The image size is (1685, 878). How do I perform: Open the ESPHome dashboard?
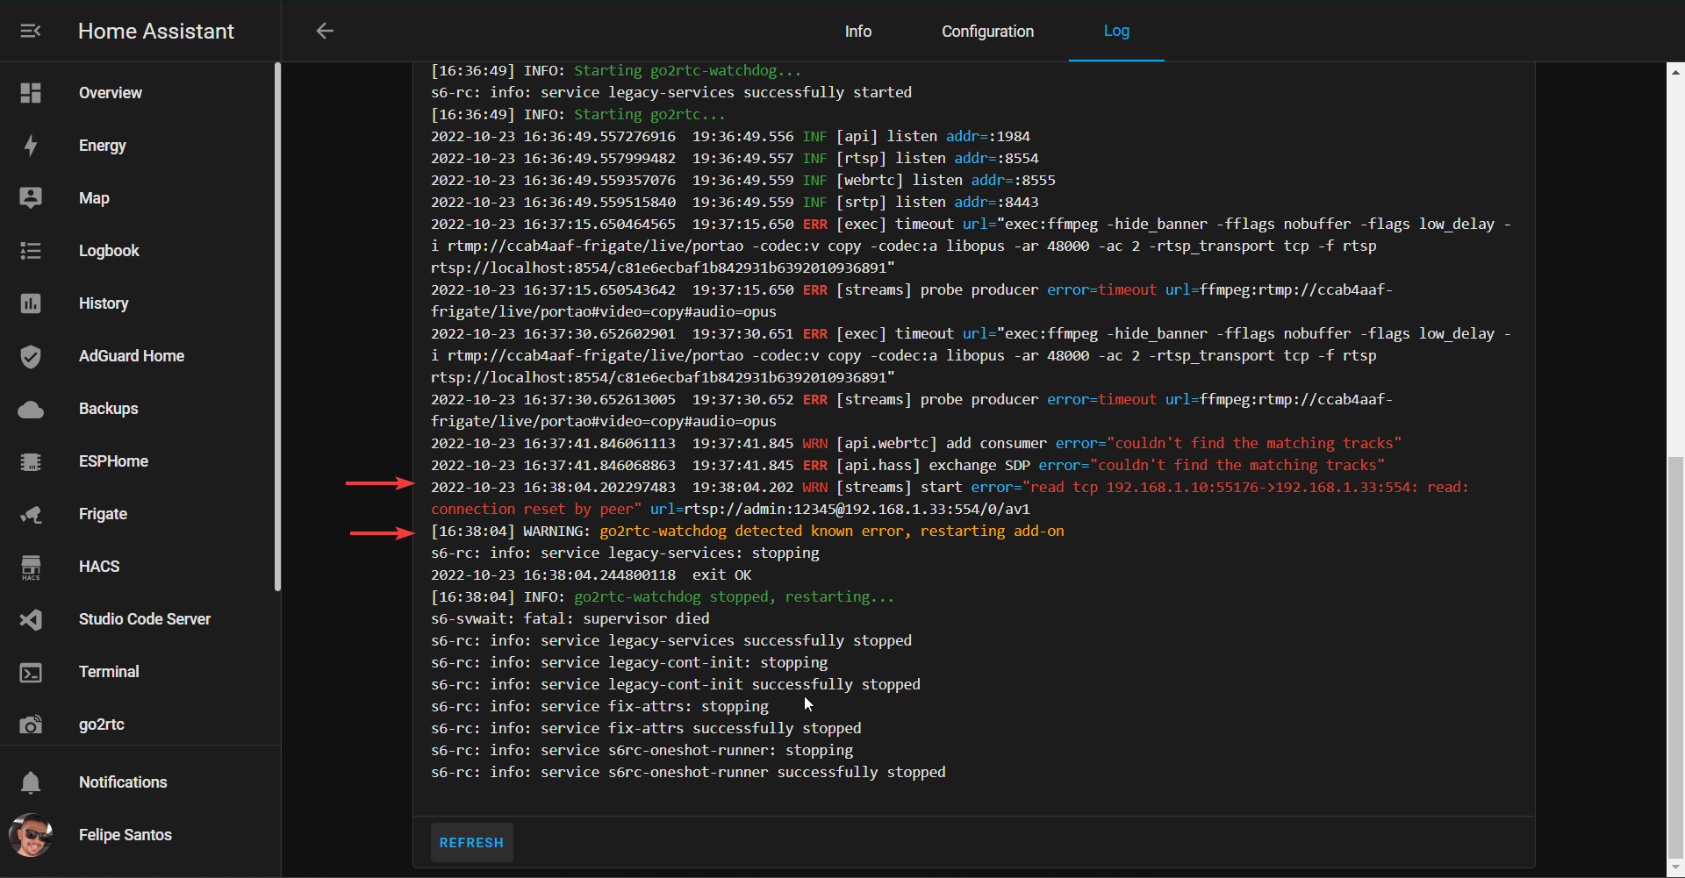[x=113, y=461]
